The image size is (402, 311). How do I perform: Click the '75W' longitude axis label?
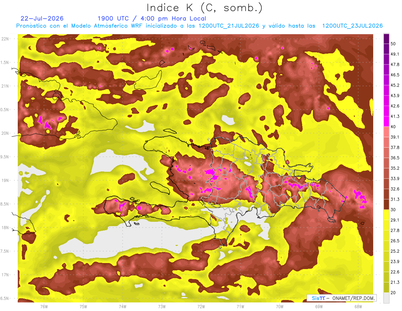pyautogui.click(x=83, y=307)
